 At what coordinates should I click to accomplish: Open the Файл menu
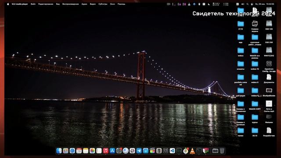33,4
